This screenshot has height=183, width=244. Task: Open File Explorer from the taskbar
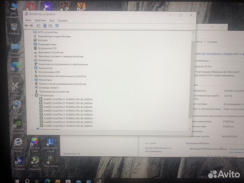point(58,181)
